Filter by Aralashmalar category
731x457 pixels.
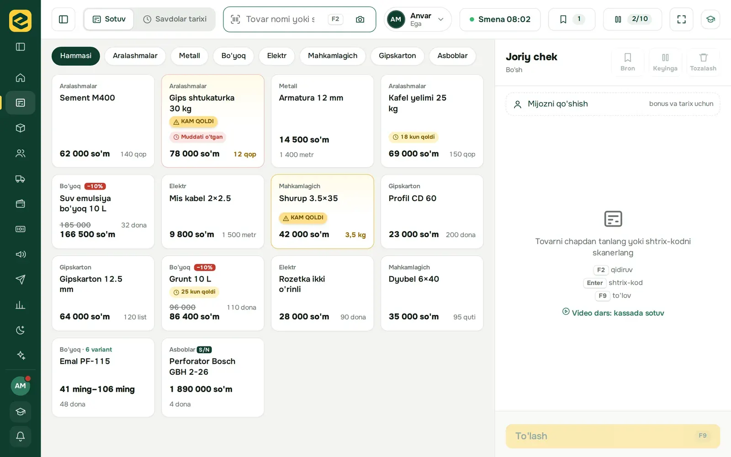coord(135,56)
